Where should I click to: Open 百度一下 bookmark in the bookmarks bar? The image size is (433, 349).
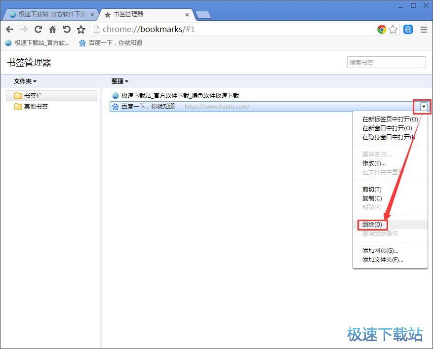coord(111,43)
